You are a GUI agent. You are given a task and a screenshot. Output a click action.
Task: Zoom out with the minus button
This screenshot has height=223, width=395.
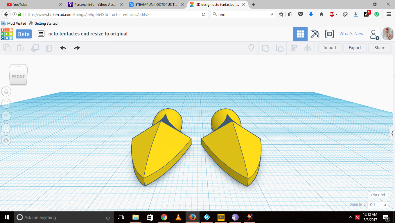click(x=6, y=128)
